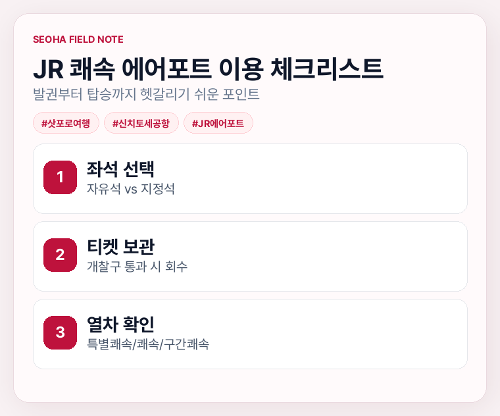500x416 pixels.
Task: Click the JR 쾌속 에어포트 이용 체크리스트 title
Action: tap(209, 68)
